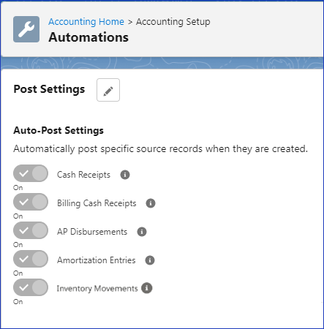Toggle the Cash Receipts auto-post switch
Image resolution: width=324 pixels, height=329 pixels.
pyautogui.click(x=31, y=173)
